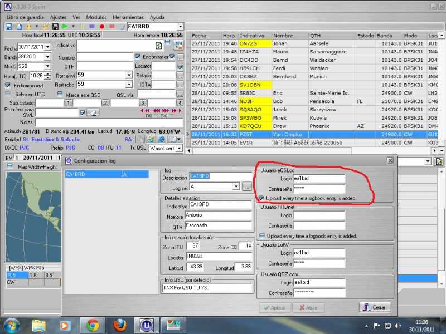Click the Aplicar button
Viewport: 446px width, 334px height.
[275, 308]
